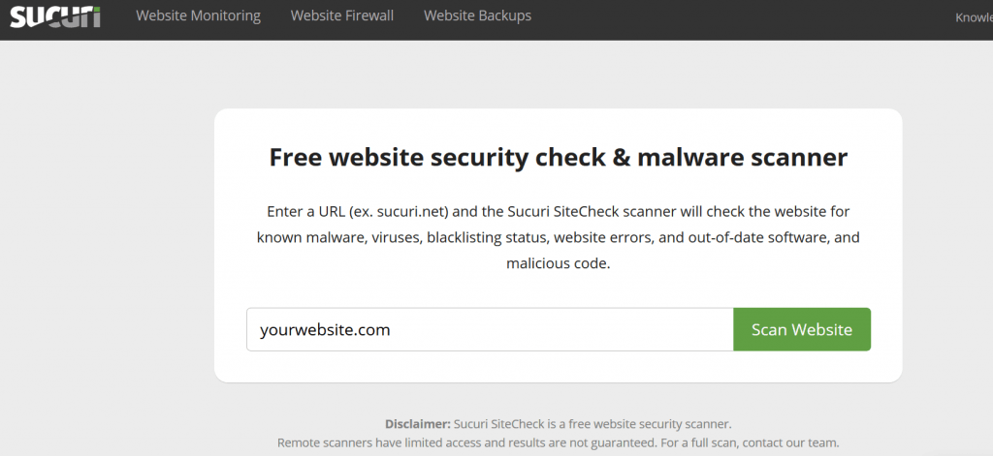
Task: Click 'blacklisting status' in the description
Action: (x=486, y=236)
